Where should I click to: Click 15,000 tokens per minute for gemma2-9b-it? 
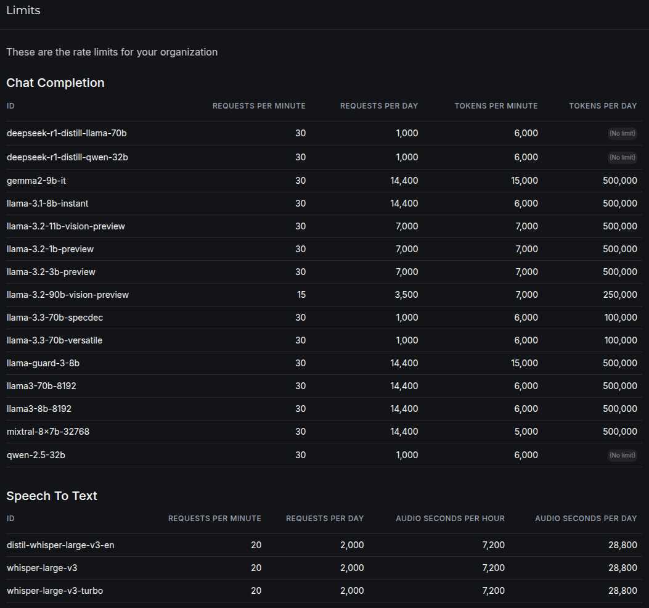[525, 181]
